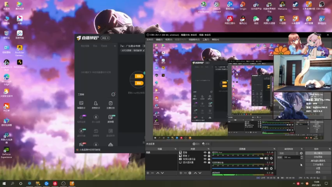Hide the 视频采集设备 source with eye icon

[x=205, y=159]
